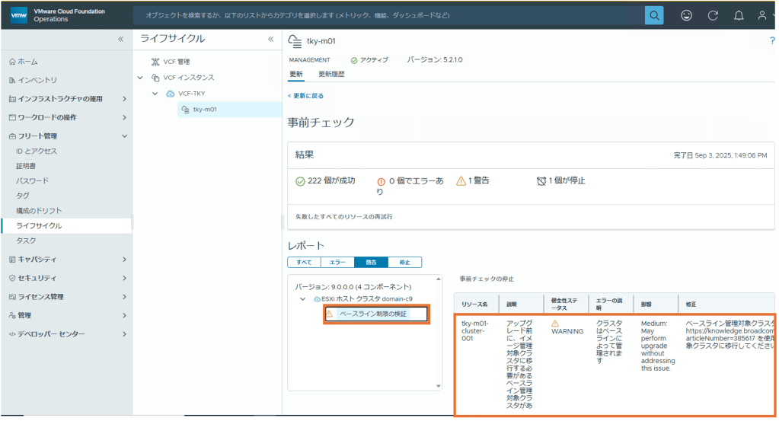Switch to 更新 tab
779x421 pixels.
click(296, 74)
